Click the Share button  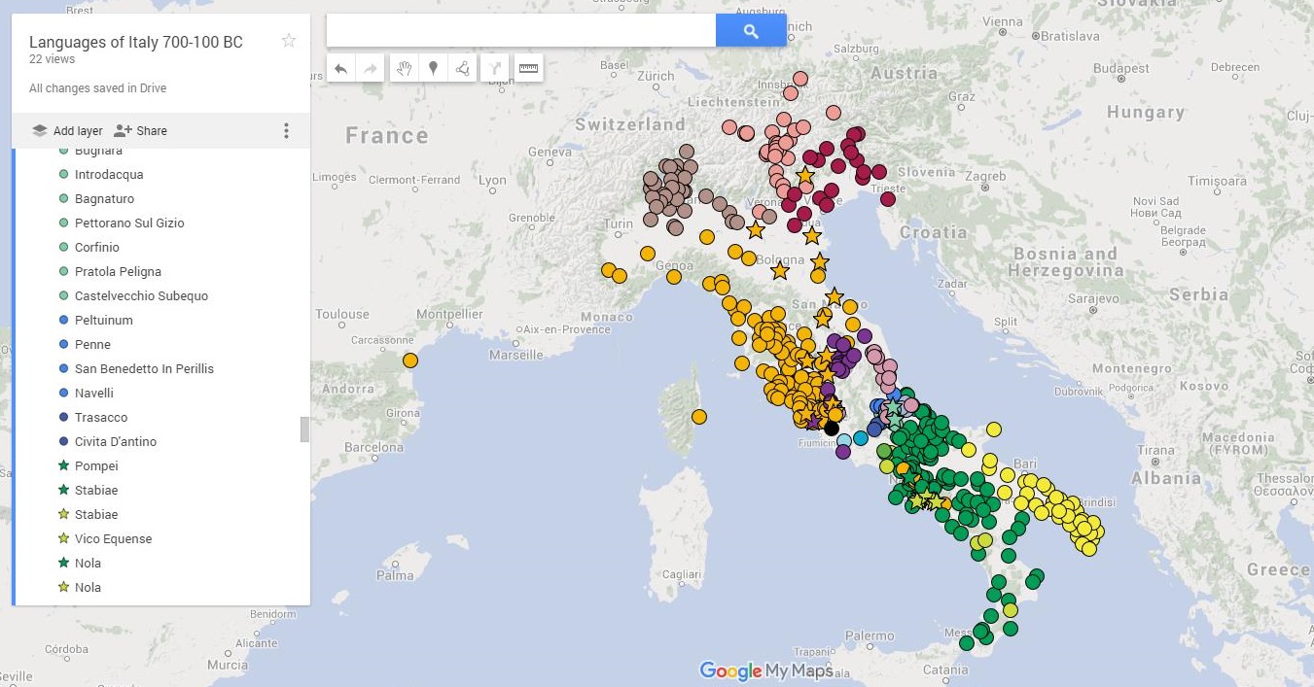(x=141, y=131)
